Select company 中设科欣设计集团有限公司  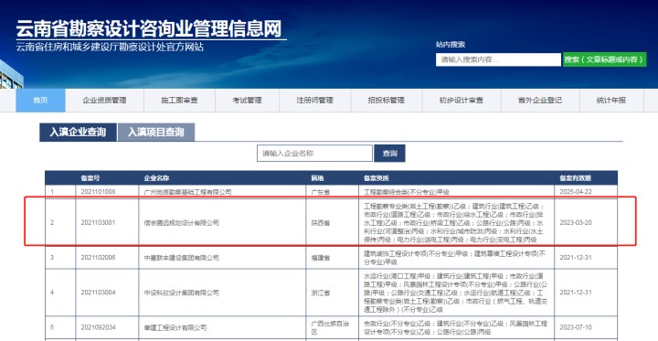(x=181, y=293)
